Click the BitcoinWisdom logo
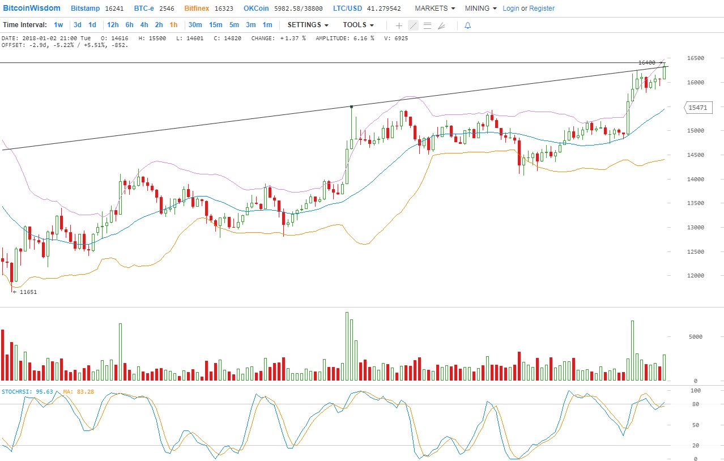The image size is (724, 461). 32,8
